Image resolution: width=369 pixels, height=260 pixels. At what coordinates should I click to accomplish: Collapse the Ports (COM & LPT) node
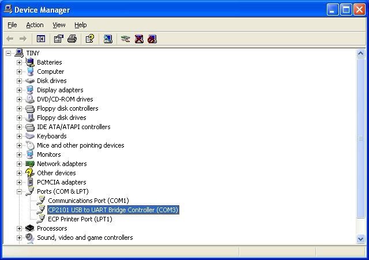pyautogui.click(x=19, y=191)
